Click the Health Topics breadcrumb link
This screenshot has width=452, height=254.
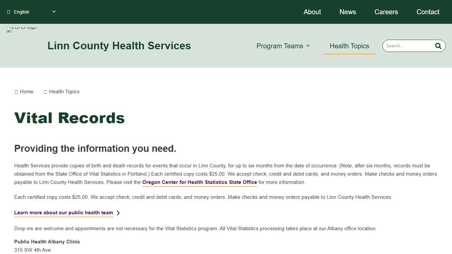point(64,92)
